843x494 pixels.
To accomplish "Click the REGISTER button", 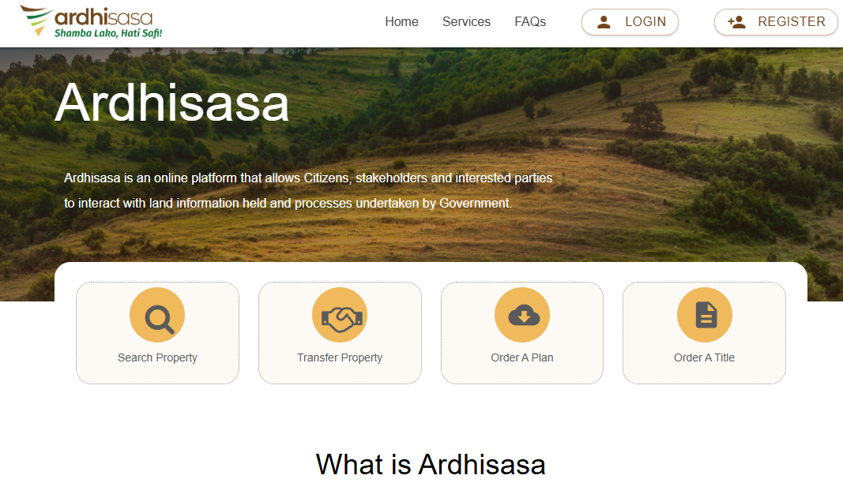I will pyautogui.click(x=776, y=22).
